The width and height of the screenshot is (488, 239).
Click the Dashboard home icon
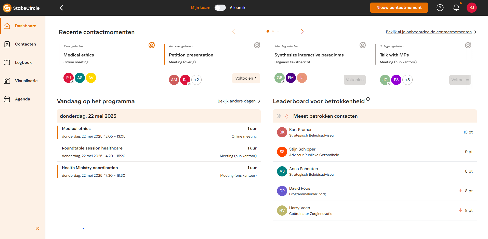(x=7, y=26)
